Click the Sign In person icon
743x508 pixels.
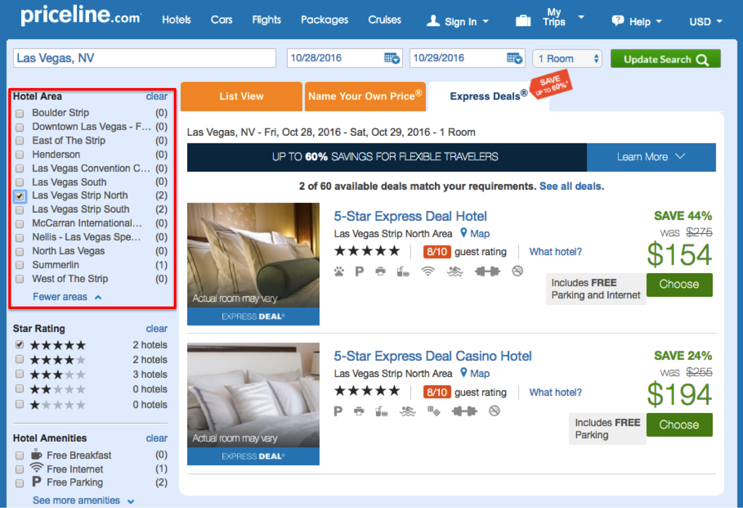coord(433,21)
